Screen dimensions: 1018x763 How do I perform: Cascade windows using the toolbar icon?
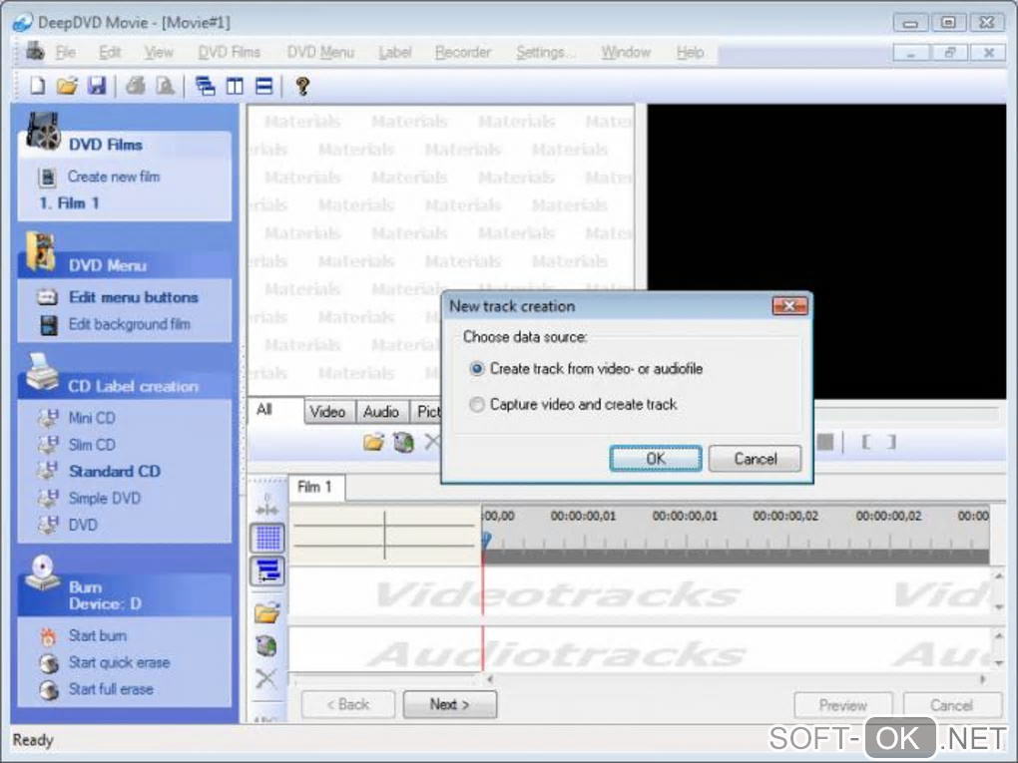click(206, 86)
